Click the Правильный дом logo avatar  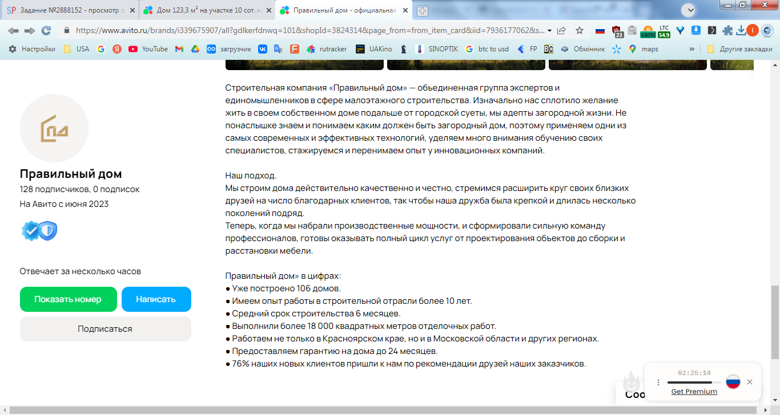(54, 128)
